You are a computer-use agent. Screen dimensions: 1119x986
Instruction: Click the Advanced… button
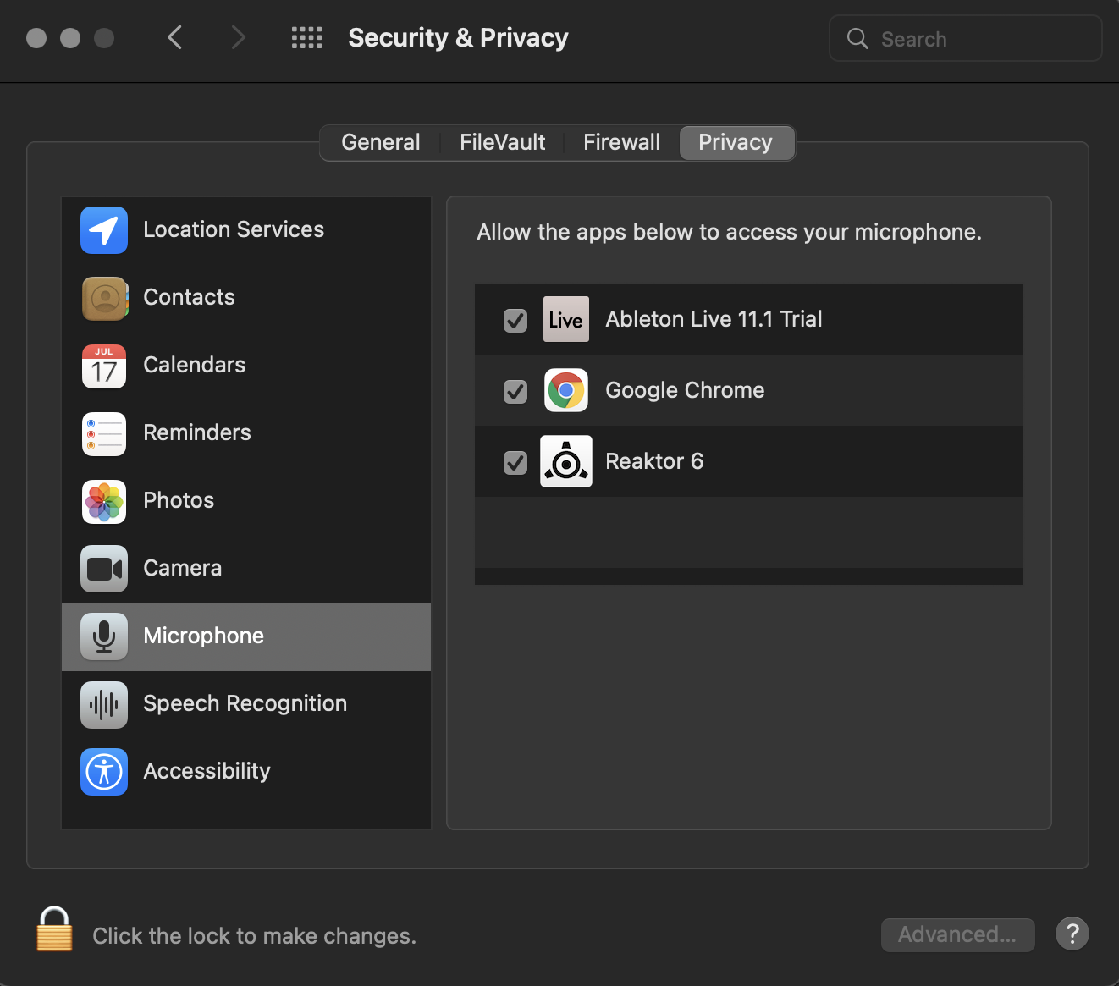[x=957, y=934]
